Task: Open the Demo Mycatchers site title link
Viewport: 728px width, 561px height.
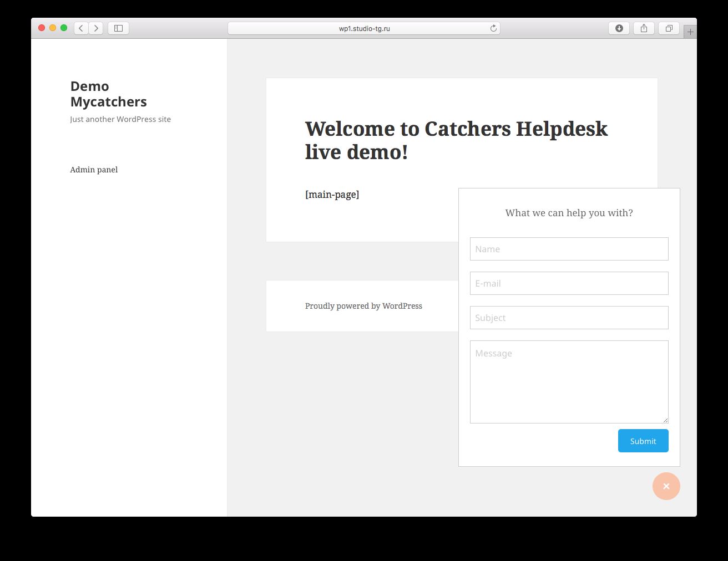Action: [x=109, y=94]
